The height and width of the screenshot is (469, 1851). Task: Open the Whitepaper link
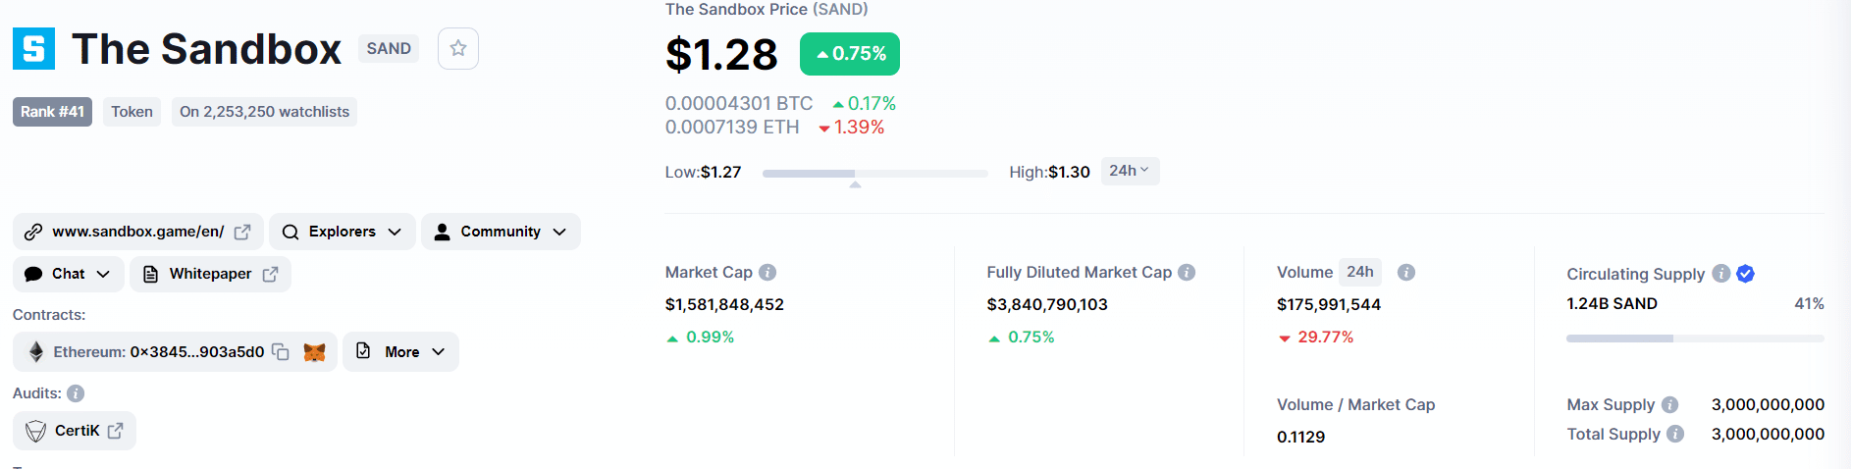click(x=210, y=275)
